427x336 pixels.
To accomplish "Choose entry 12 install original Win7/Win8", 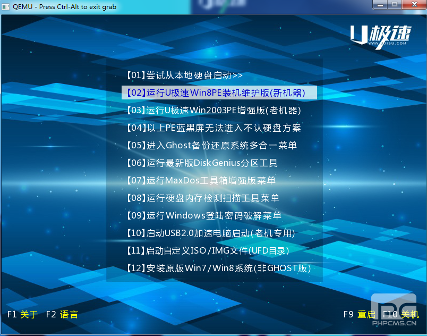I will click(x=218, y=268).
